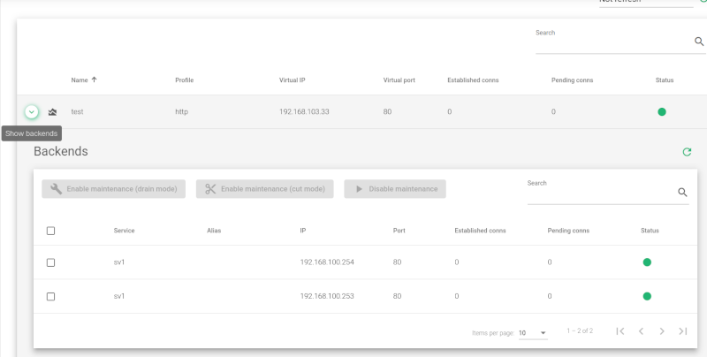707x357 pixels.
Task: Click the Backends heading
Action: [61, 151]
